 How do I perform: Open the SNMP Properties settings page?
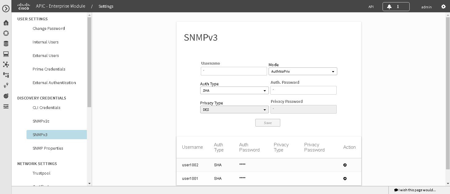[48, 148]
